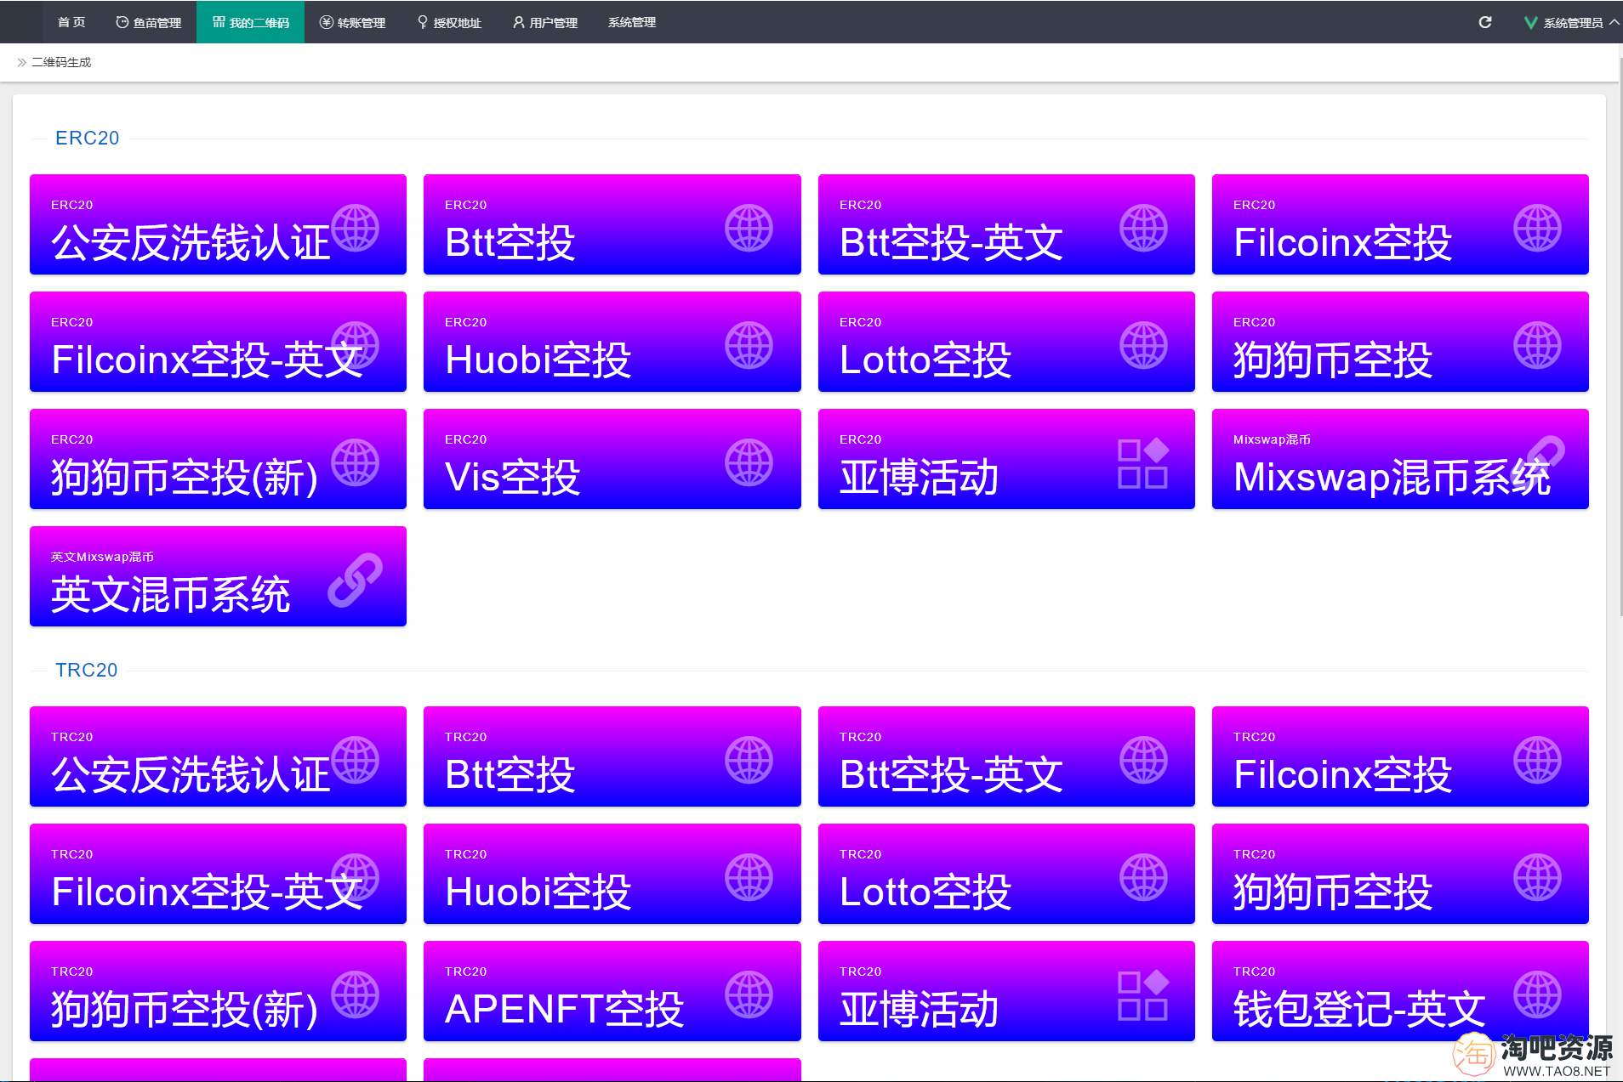
Task: Click globe icon on TRC20 狗狗币空投 card
Action: coord(1538,877)
